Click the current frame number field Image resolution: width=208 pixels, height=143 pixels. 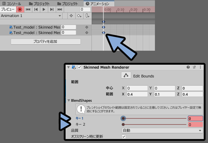pos(85,9)
